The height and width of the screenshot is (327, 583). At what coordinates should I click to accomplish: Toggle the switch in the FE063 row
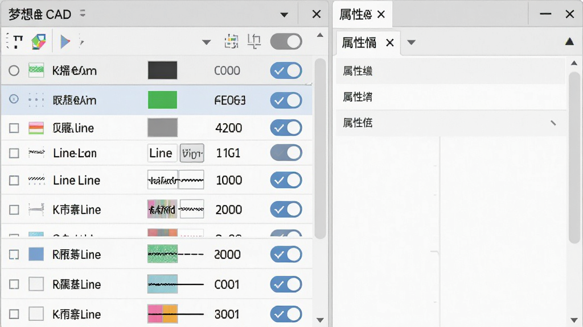coord(286,100)
